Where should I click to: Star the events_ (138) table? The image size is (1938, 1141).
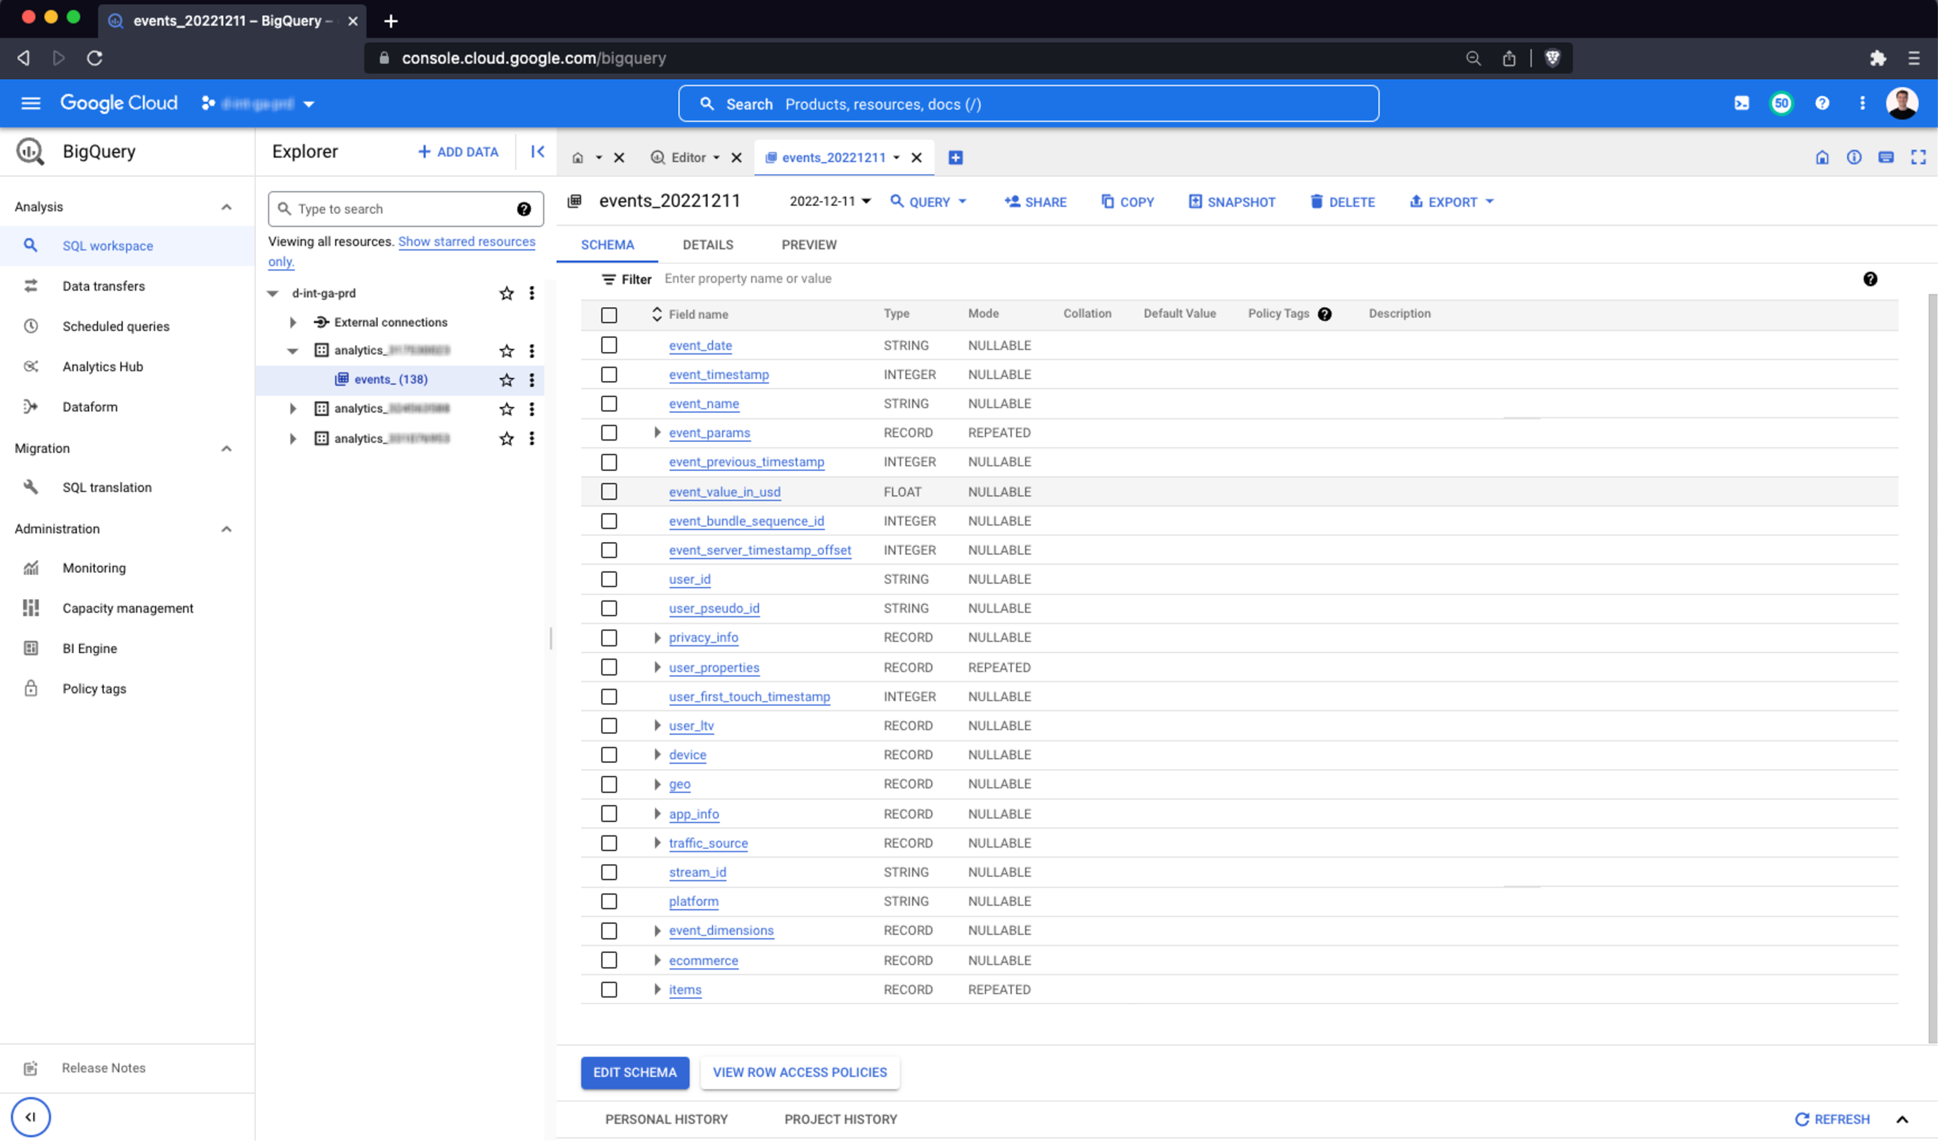[x=506, y=380]
